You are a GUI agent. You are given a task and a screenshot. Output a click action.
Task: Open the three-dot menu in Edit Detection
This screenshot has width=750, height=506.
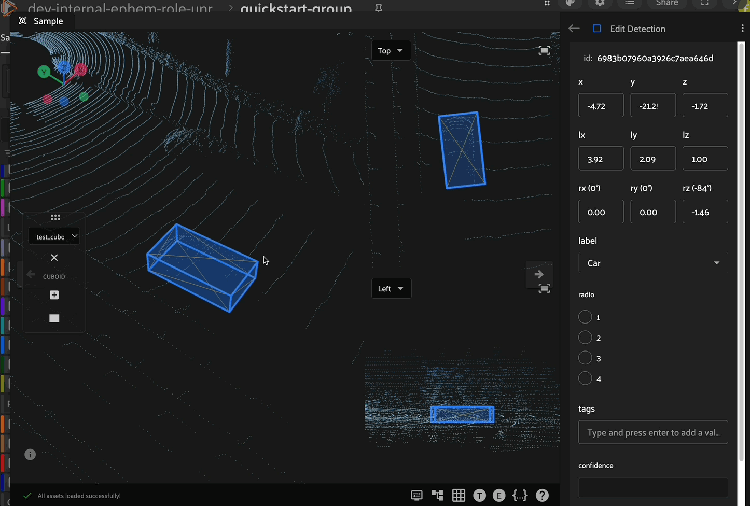(x=742, y=29)
